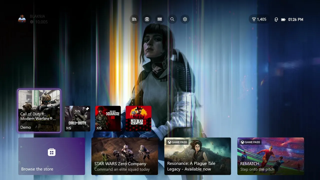The width and height of the screenshot is (320, 180).
Task: View the achievements trophy showing 1,405
Action: click(259, 19)
